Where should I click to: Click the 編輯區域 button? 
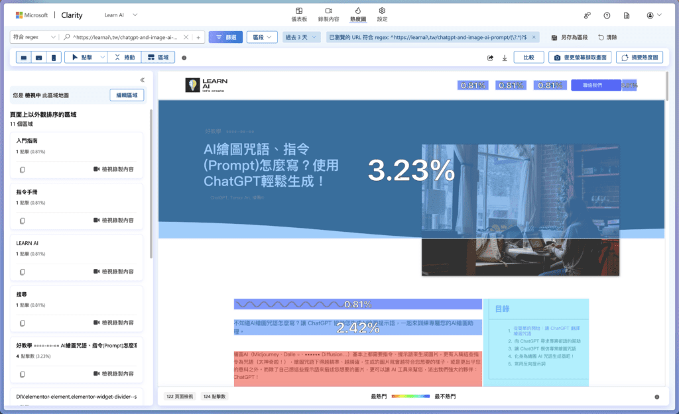(127, 95)
